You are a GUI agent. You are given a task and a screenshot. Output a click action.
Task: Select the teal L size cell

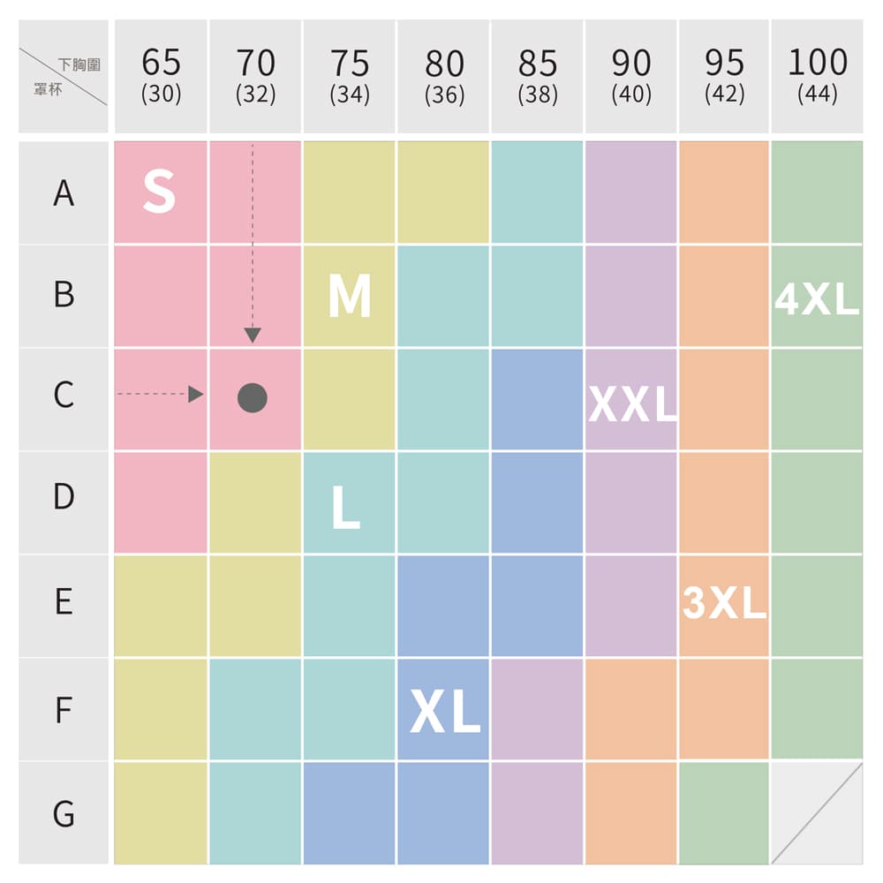(349, 503)
